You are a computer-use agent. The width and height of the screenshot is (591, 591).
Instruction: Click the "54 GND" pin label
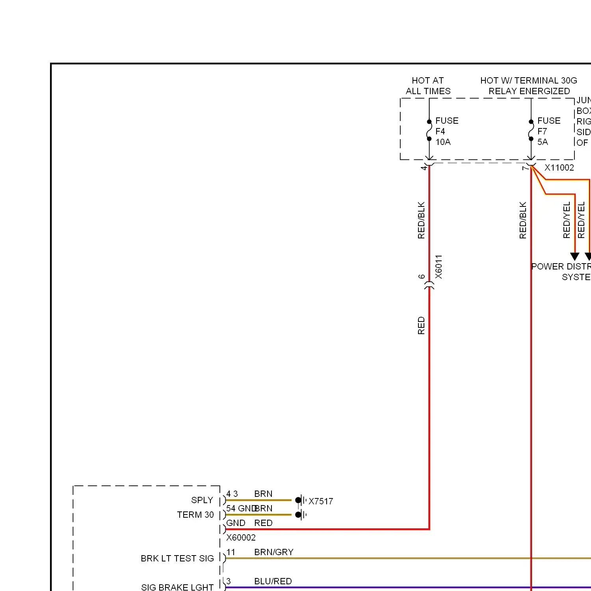pyautogui.click(x=241, y=508)
